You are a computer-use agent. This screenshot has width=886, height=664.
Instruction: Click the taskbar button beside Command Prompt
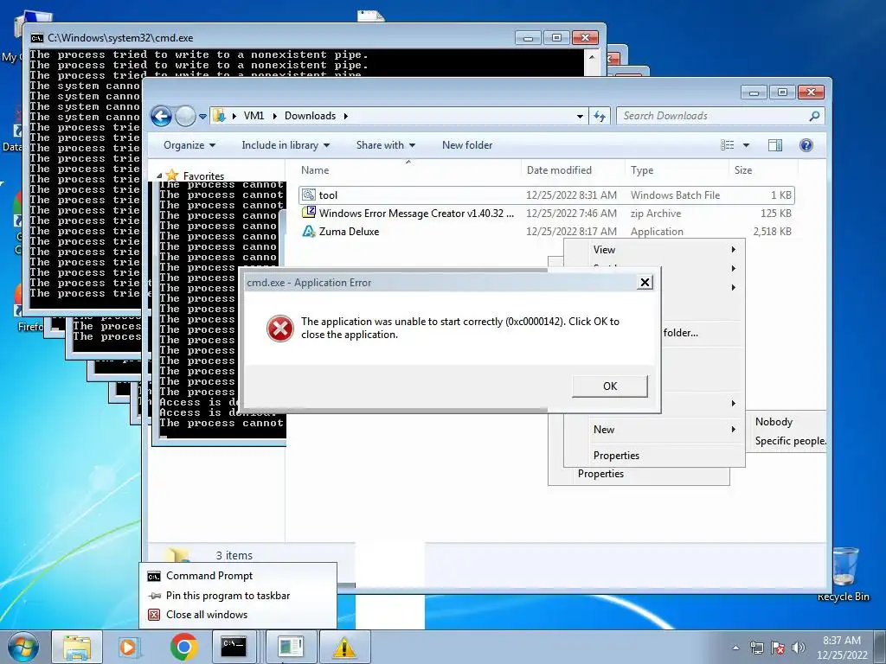coord(291,647)
